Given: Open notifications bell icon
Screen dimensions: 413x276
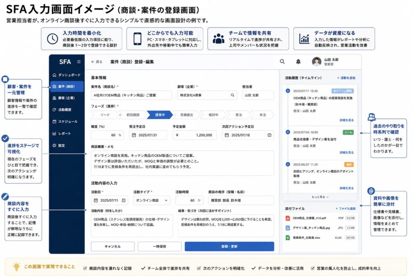Looking at the screenshot, I should 298,62.
